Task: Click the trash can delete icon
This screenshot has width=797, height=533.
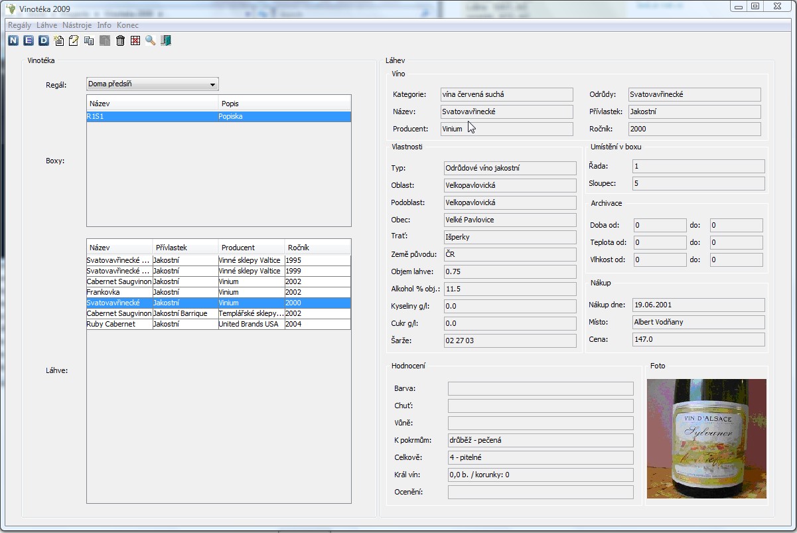Action: pos(120,41)
